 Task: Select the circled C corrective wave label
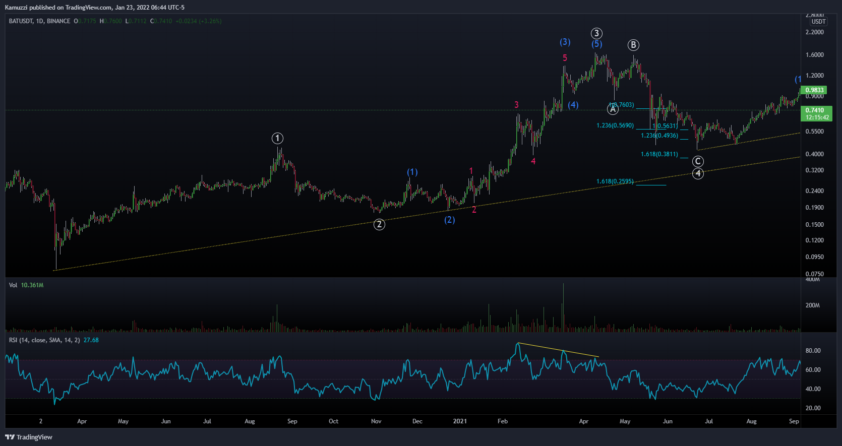(x=698, y=161)
